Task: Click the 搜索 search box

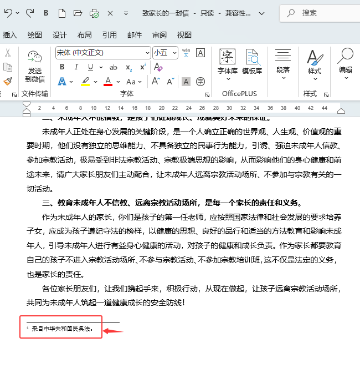Action: (320, 13)
